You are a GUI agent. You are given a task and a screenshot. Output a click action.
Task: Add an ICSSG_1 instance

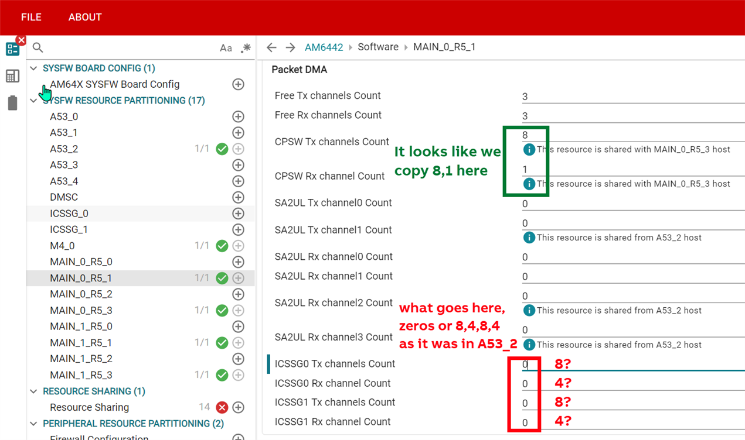238,230
